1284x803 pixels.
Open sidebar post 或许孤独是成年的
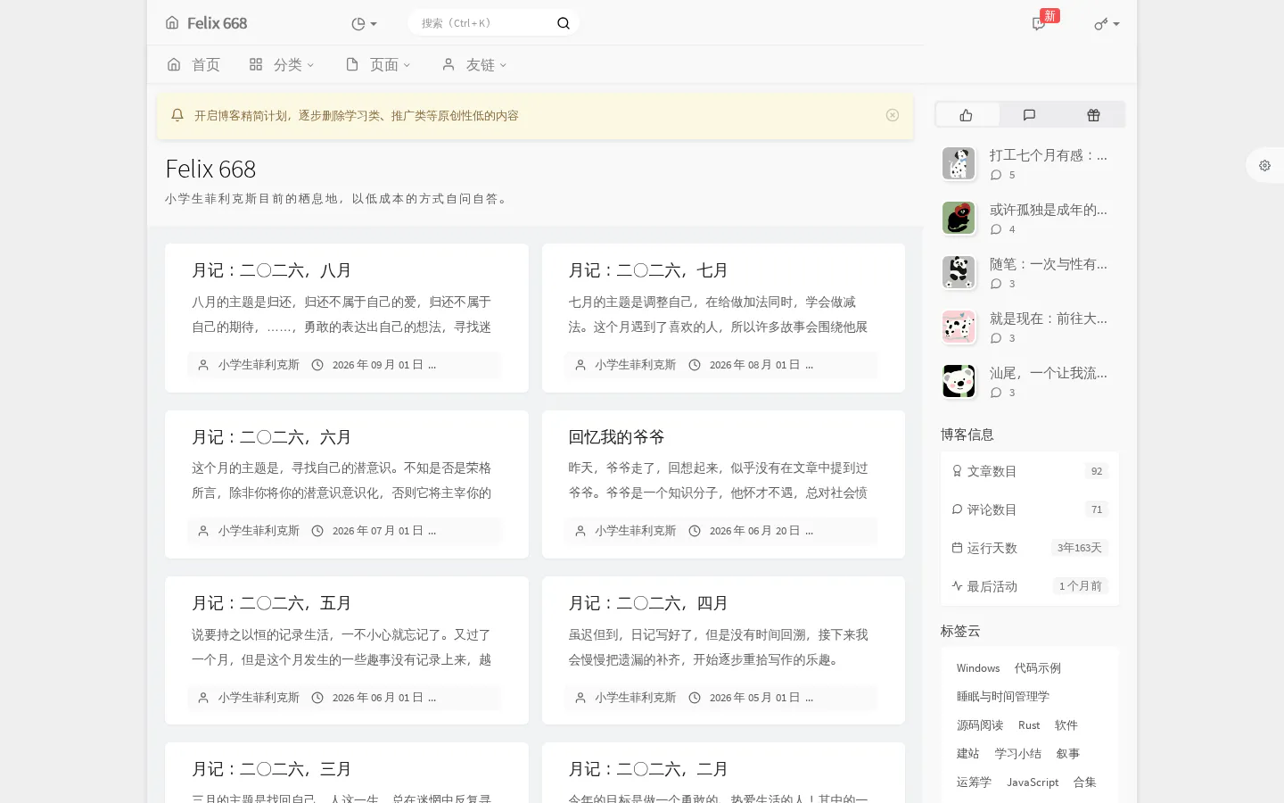click(1049, 210)
